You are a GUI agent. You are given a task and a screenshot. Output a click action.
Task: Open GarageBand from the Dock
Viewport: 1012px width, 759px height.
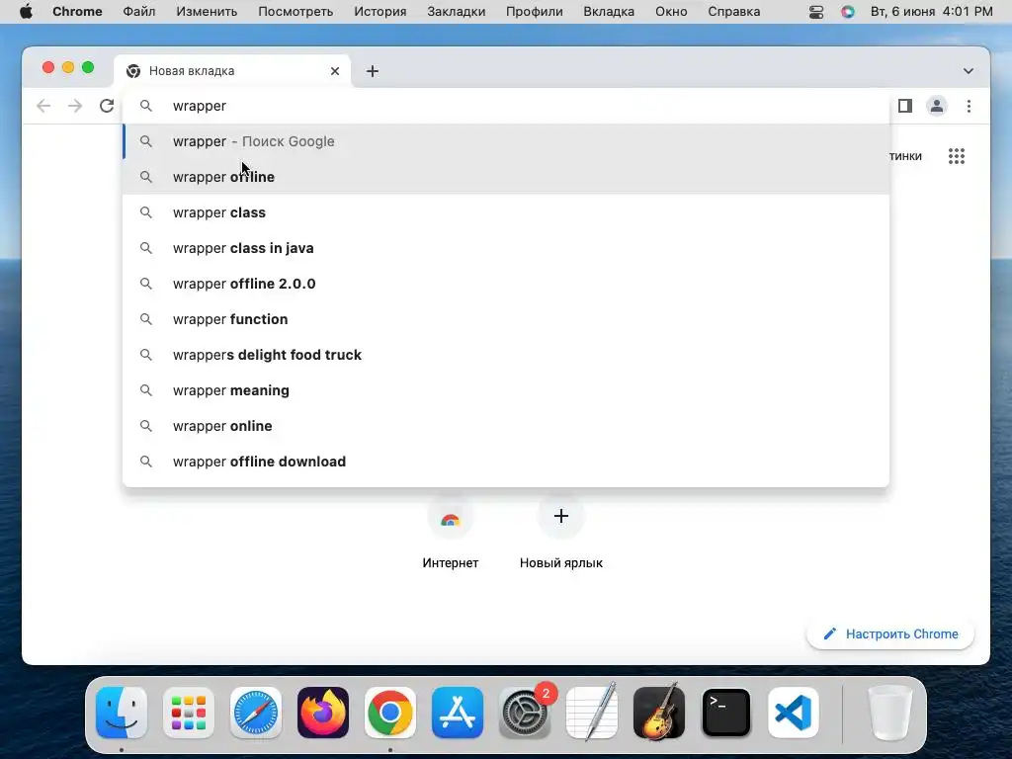659,713
